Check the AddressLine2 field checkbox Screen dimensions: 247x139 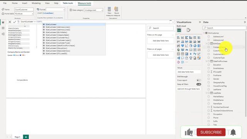click(208, 40)
